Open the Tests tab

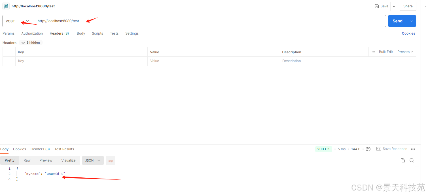pyautogui.click(x=114, y=33)
